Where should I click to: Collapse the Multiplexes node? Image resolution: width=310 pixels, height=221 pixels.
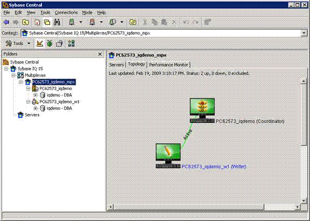click(13, 75)
